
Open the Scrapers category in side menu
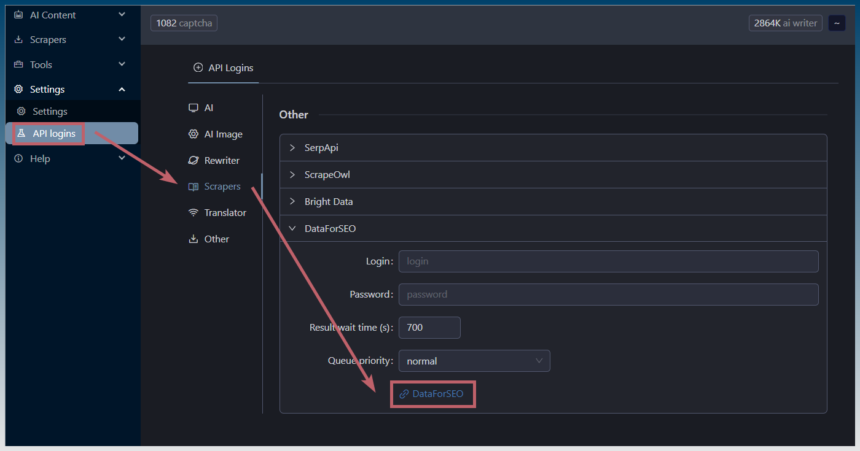222,187
